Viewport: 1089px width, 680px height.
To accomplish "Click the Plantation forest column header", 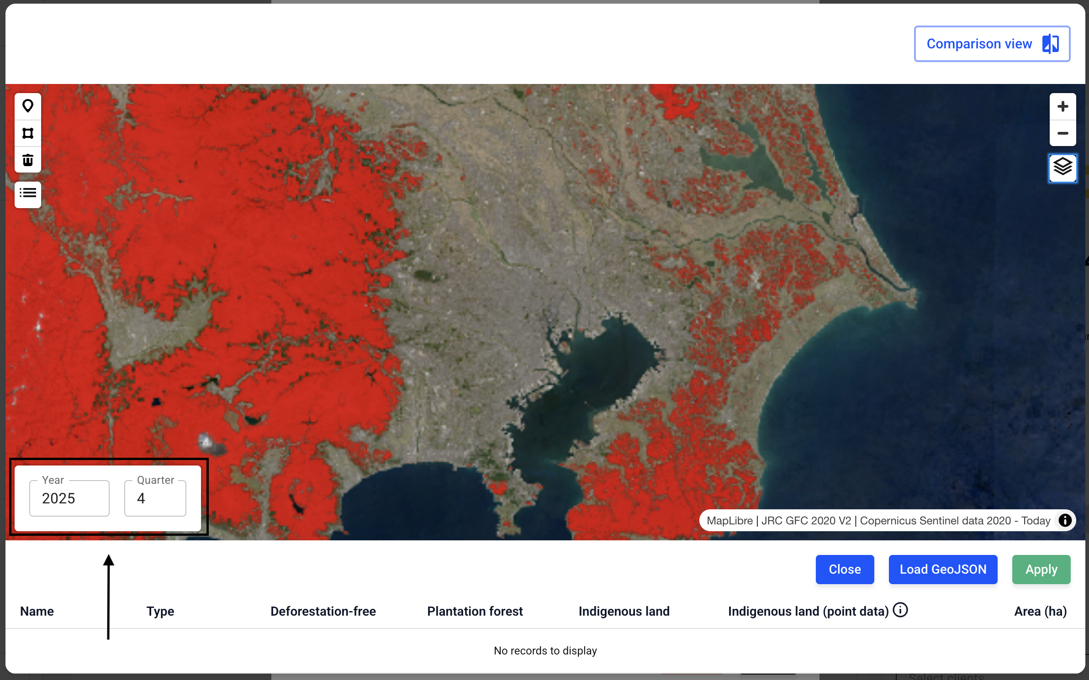I will coord(475,611).
